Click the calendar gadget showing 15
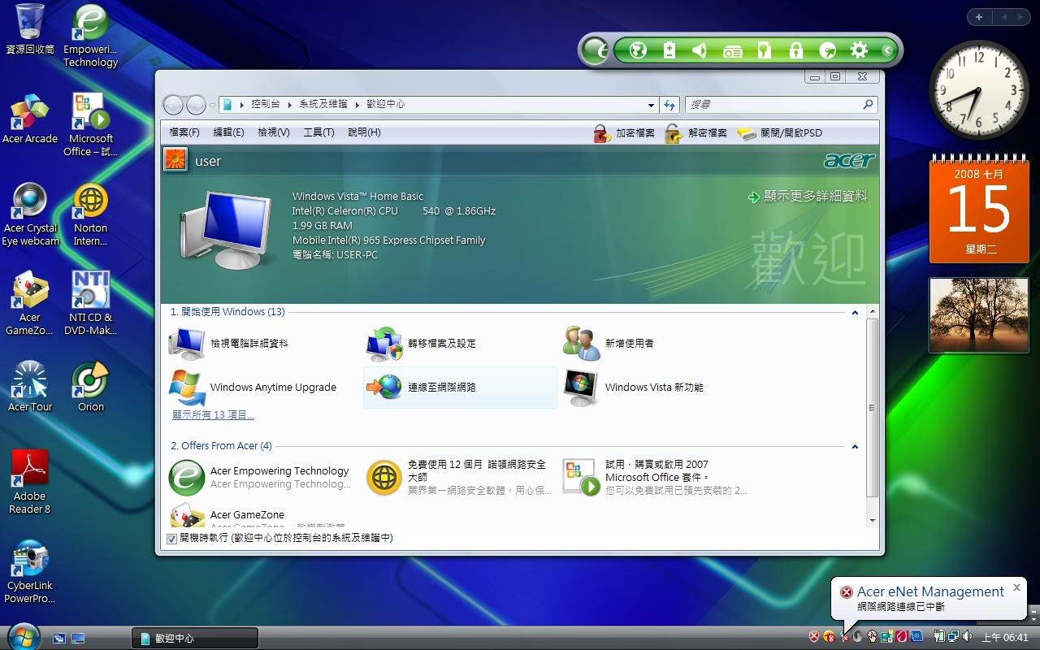 [979, 208]
